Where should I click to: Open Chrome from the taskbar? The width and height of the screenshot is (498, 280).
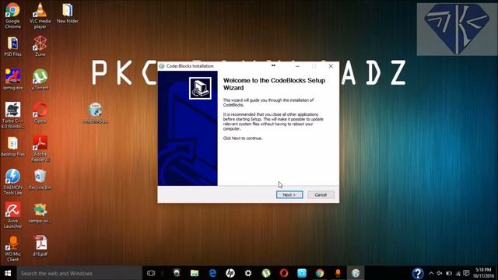pos(320,273)
